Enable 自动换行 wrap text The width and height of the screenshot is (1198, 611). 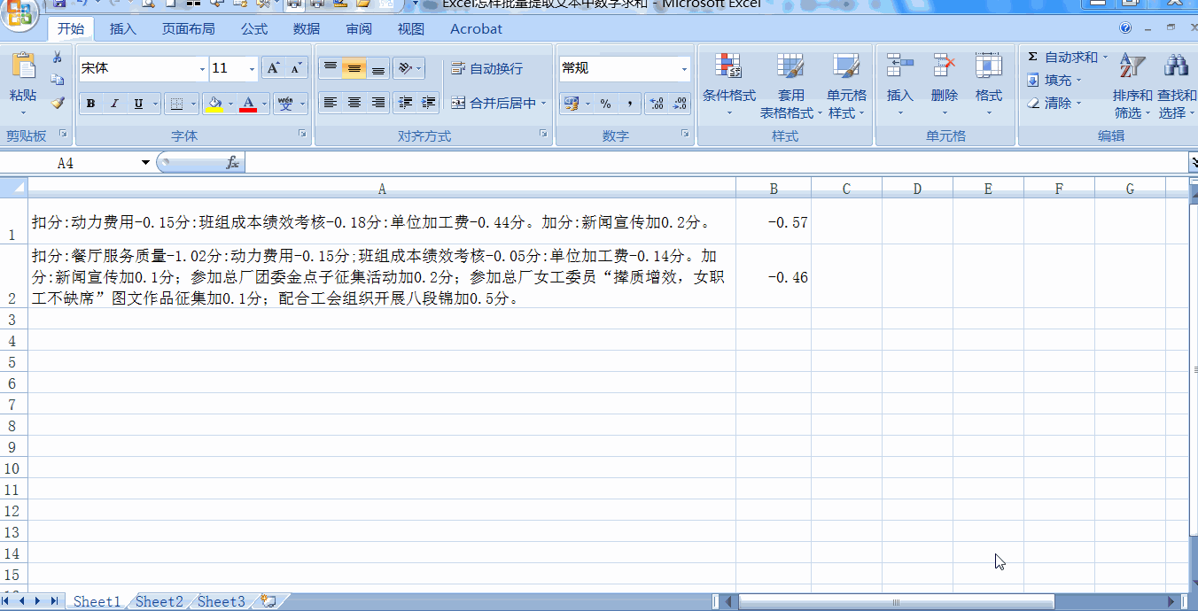[x=487, y=67]
